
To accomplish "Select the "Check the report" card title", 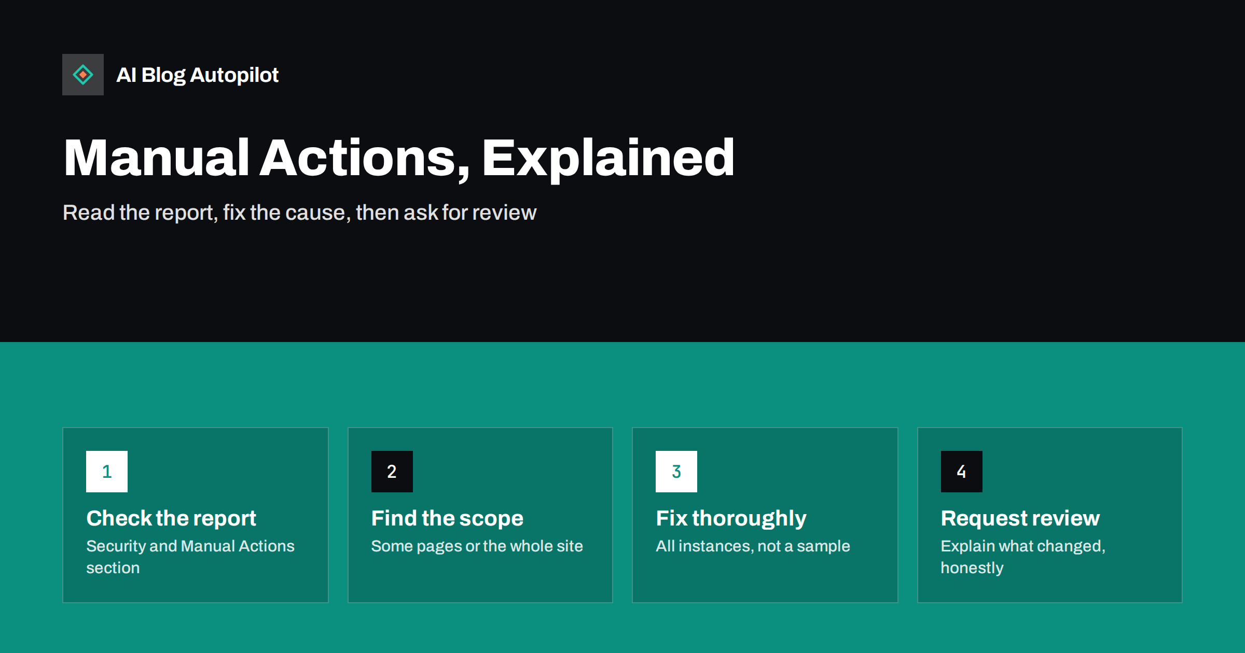I will (x=171, y=518).
